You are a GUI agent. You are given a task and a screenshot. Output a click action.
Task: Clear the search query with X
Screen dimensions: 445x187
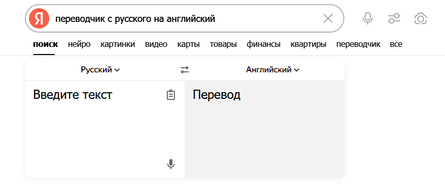point(328,19)
